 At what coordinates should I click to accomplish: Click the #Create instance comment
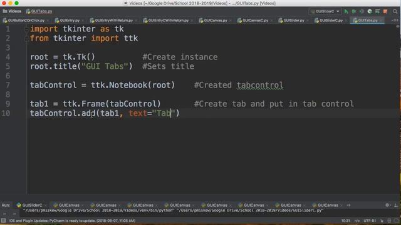180,57
